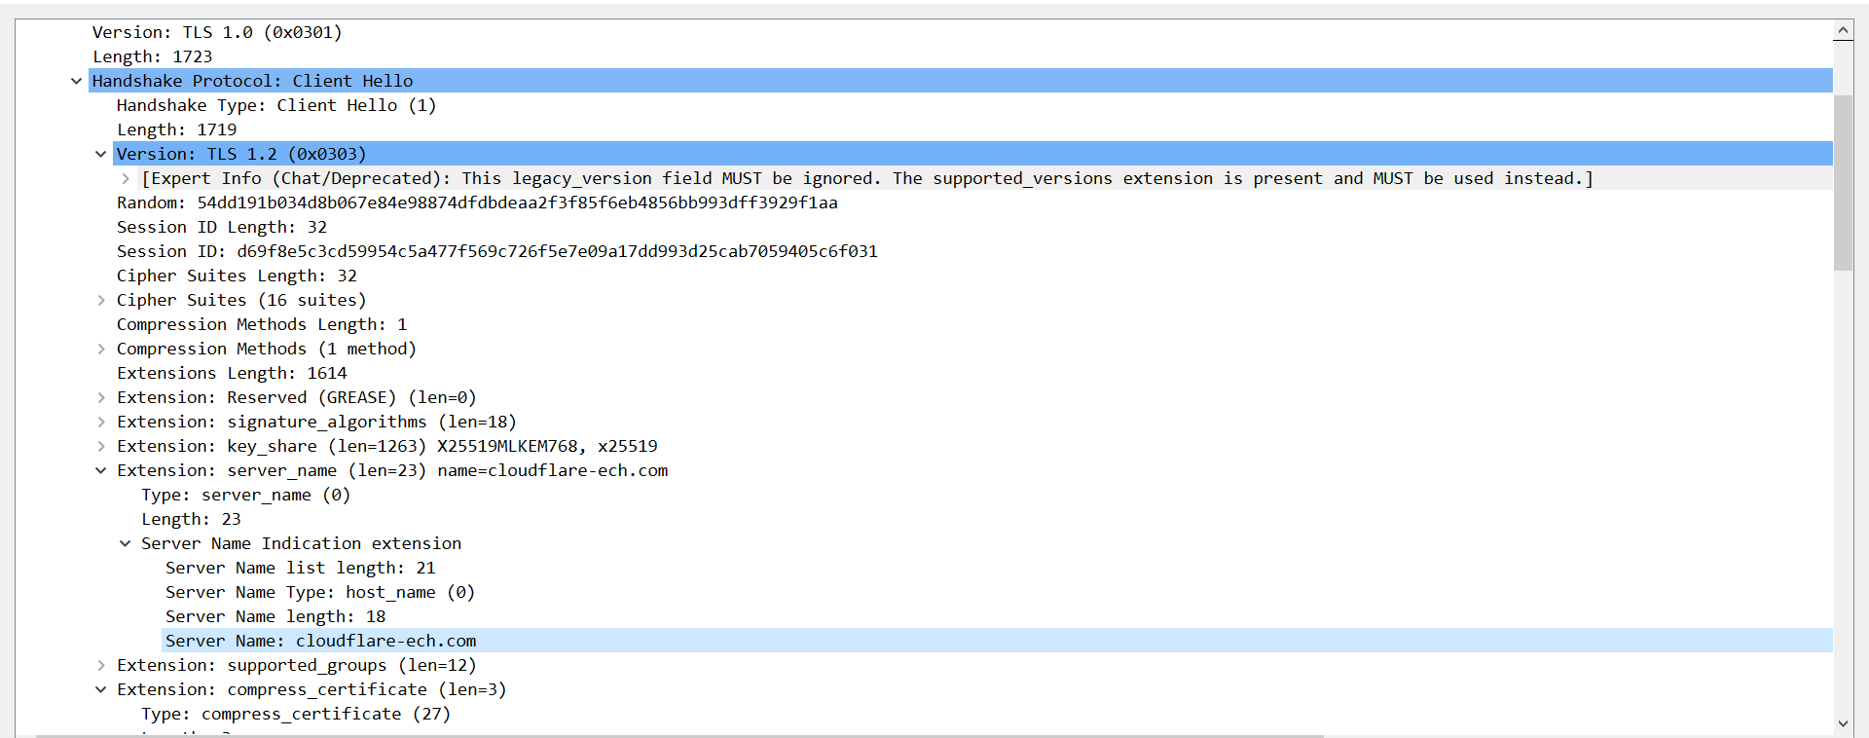Viewport: 1869px width, 738px height.
Task: Collapse Server Name Indication extension node
Action: pyautogui.click(x=125, y=543)
